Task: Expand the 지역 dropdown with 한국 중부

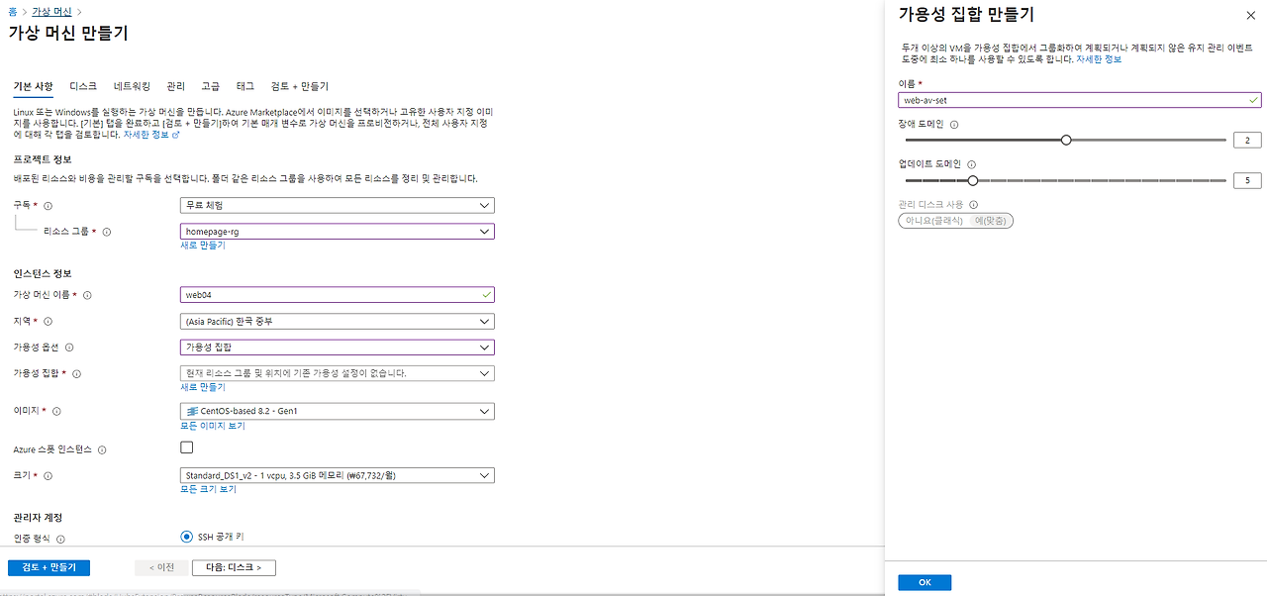Action: [338, 322]
